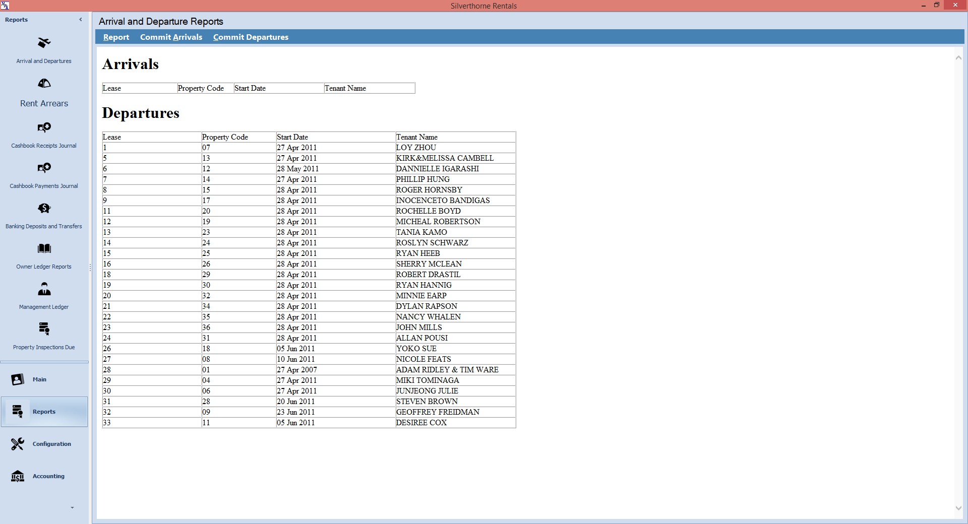Select the Reports section button
Viewport: 968px width, 524px height.
coord(44,412)
